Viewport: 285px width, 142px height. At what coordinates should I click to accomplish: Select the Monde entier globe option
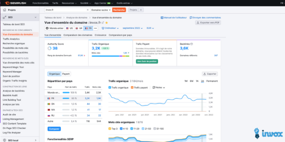(55, 28)
